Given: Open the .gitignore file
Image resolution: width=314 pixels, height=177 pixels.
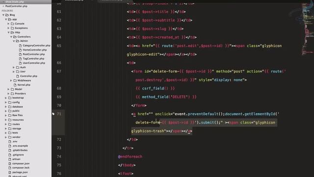Looking at the screenshot, I should click(18, 155).
